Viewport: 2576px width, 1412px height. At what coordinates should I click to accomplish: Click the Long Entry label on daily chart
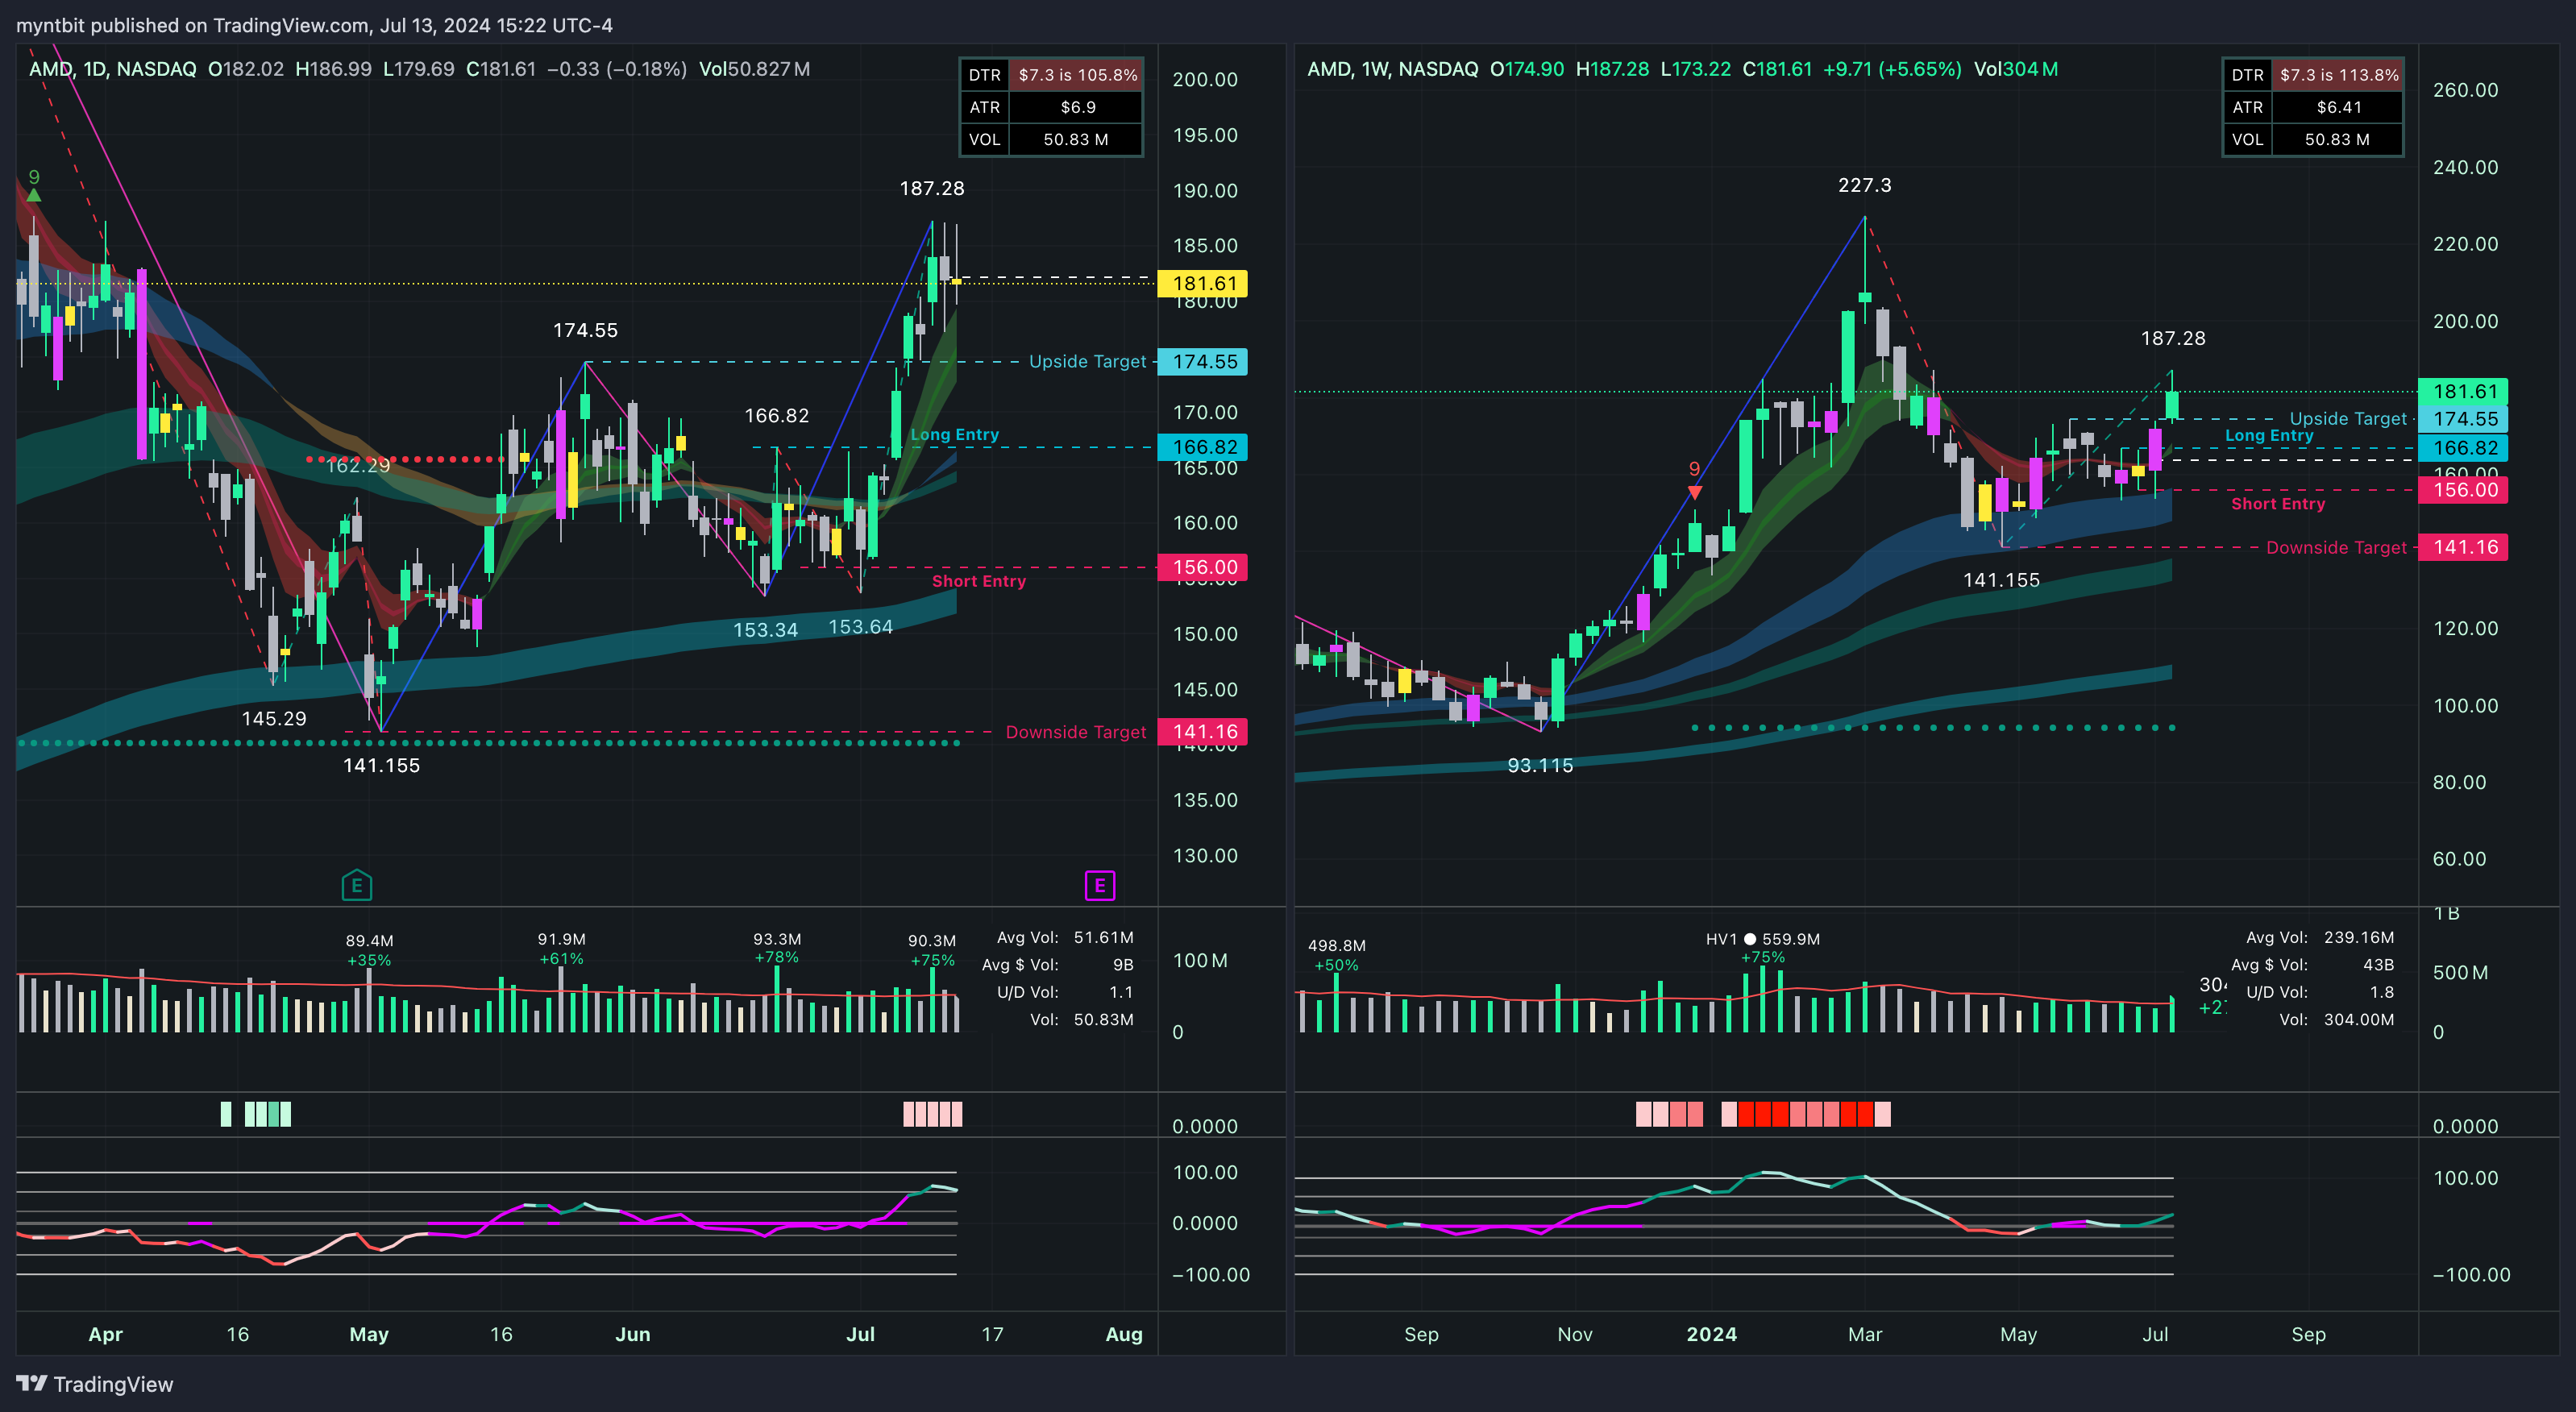954,434
